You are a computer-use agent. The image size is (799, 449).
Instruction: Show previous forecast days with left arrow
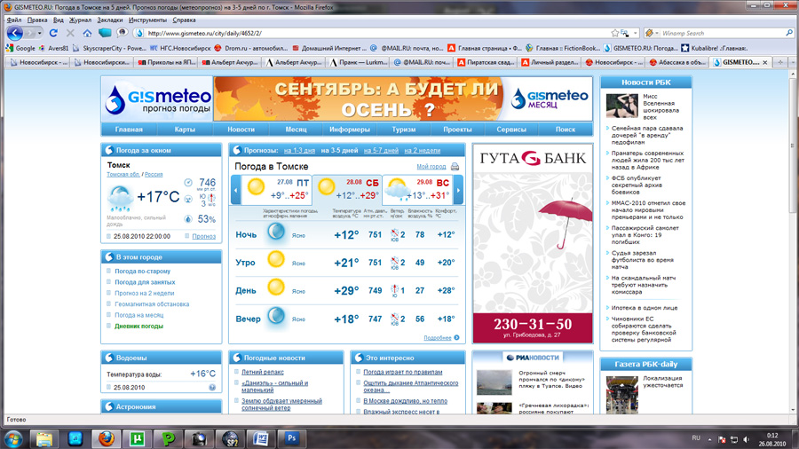pos(235,190)
